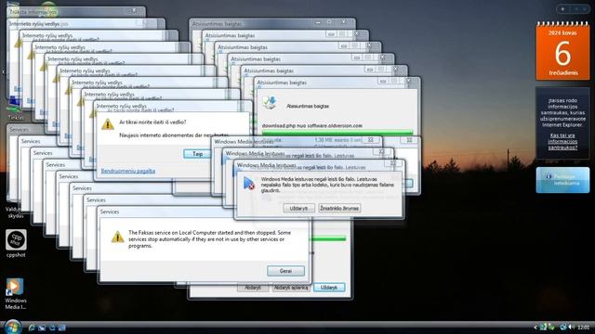Click the Switch Between Windows Quick Launch icon

point(52,328)
